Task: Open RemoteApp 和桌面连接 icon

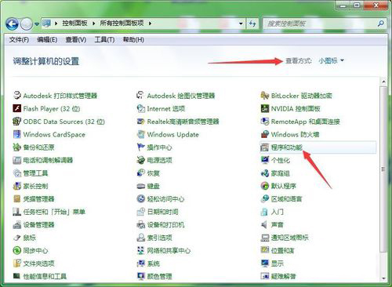Action: pyautogui.click(x=265, y=122)
